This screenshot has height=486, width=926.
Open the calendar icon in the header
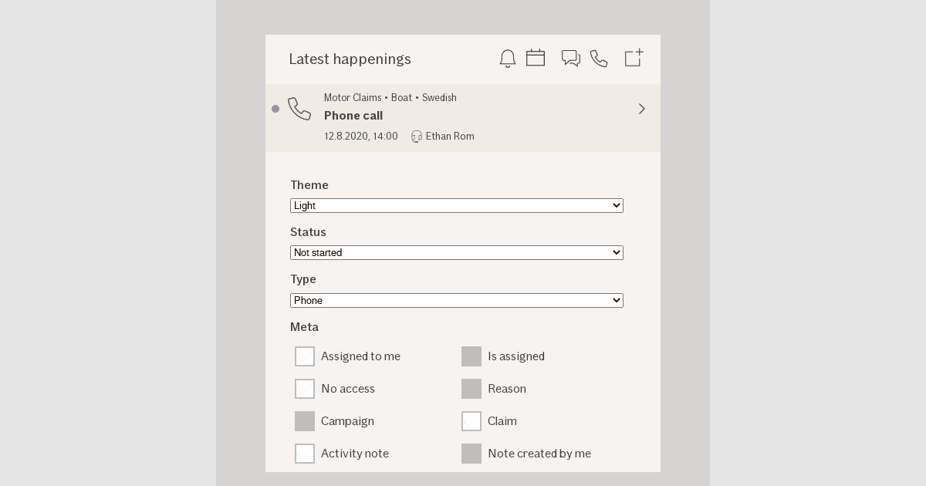point(536,58)
